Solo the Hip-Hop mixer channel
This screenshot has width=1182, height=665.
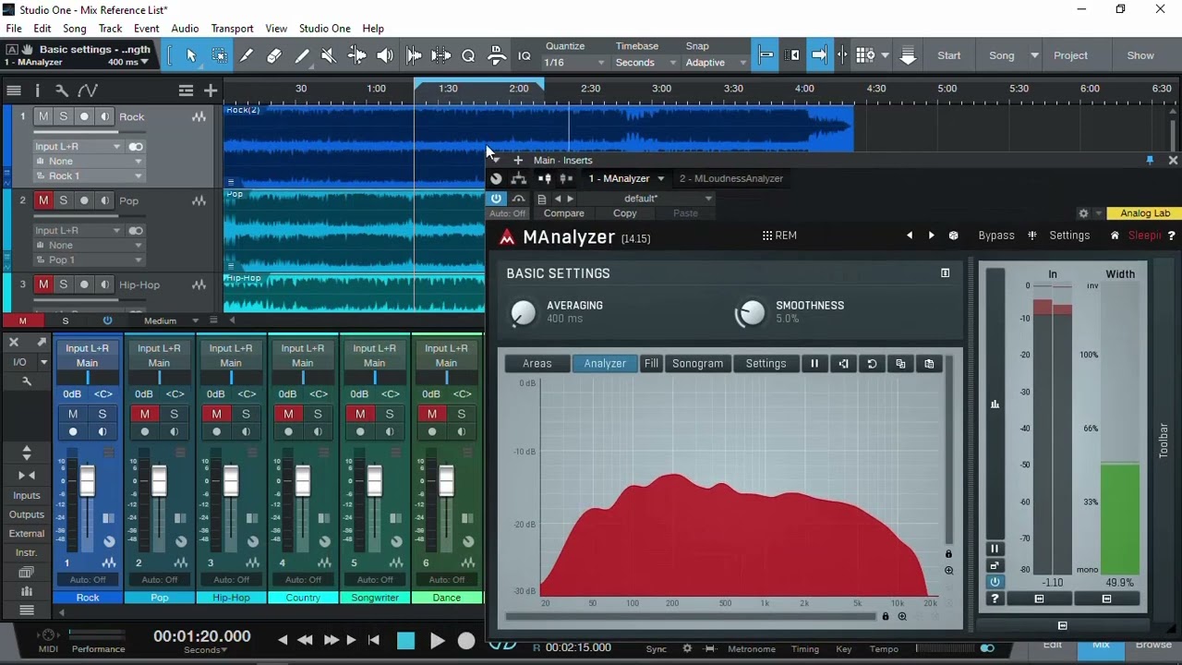coord(246,414)
